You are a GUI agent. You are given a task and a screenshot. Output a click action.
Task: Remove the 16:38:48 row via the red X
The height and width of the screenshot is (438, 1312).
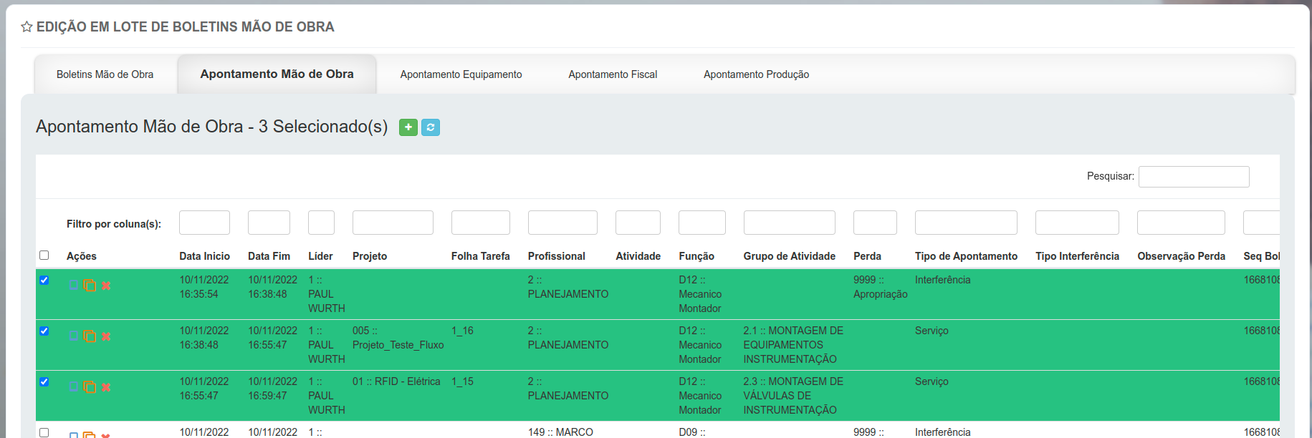(x=106, y=336)
